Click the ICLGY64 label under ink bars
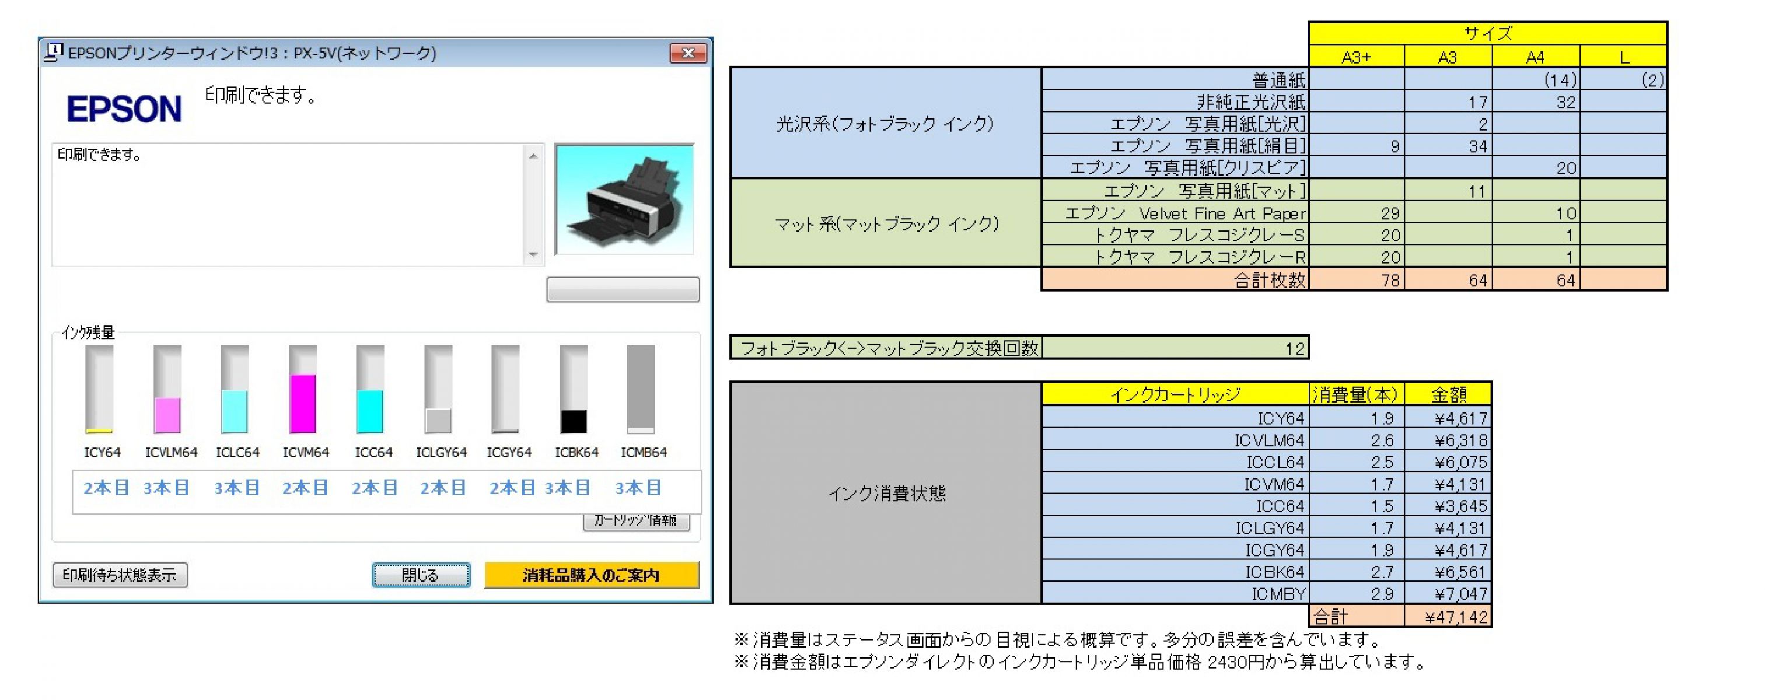1765x700 pixels. 441,453
